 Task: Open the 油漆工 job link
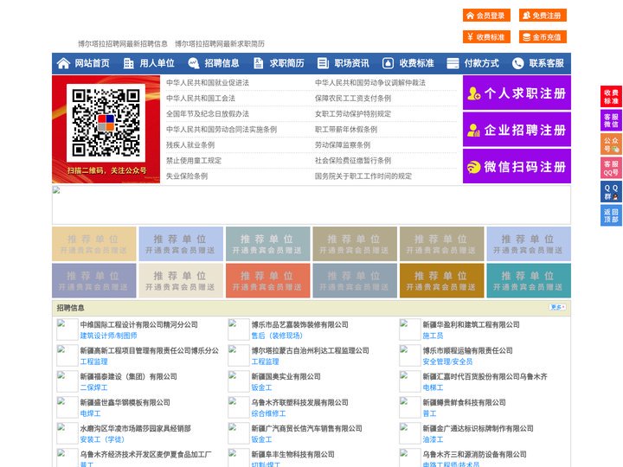pos(433,439)
